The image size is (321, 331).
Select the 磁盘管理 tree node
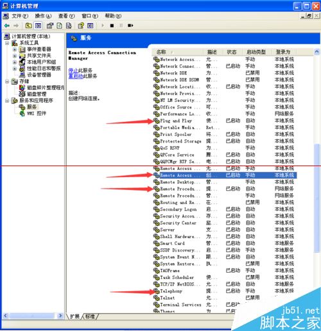tap(37, 94)
